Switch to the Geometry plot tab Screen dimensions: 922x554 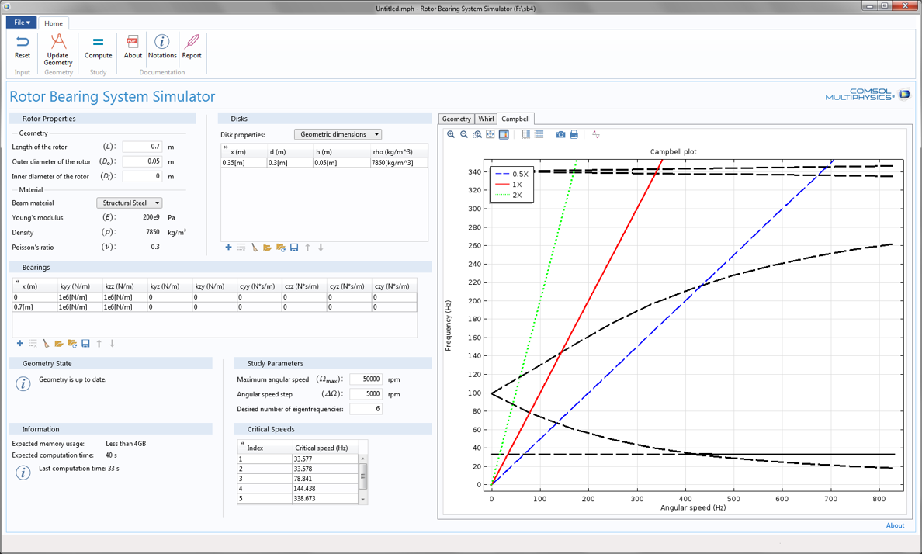(456, 119)
